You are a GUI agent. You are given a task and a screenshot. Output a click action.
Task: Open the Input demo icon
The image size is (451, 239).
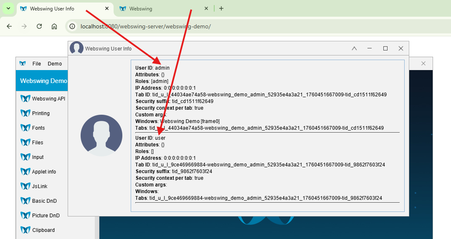25,157
